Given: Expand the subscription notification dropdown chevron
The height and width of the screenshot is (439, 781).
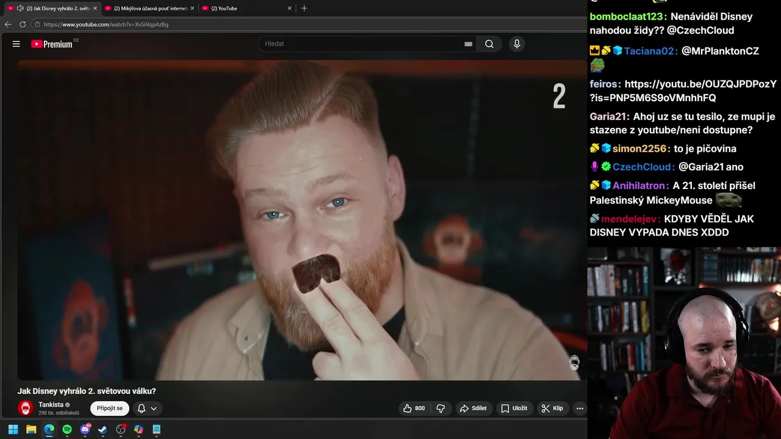Looking at the screenshot, I should point(154,409).
